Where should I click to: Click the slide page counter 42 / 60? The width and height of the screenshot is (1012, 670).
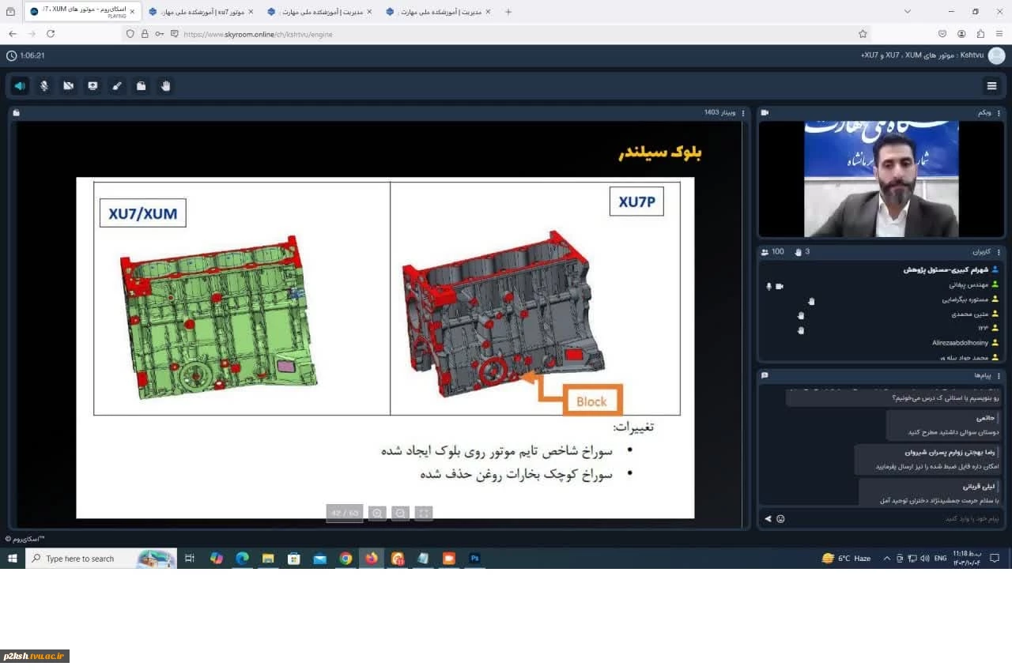tap(345, 514)
